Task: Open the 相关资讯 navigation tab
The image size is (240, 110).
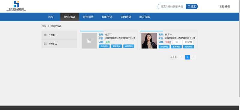Action: click(145, 17)
